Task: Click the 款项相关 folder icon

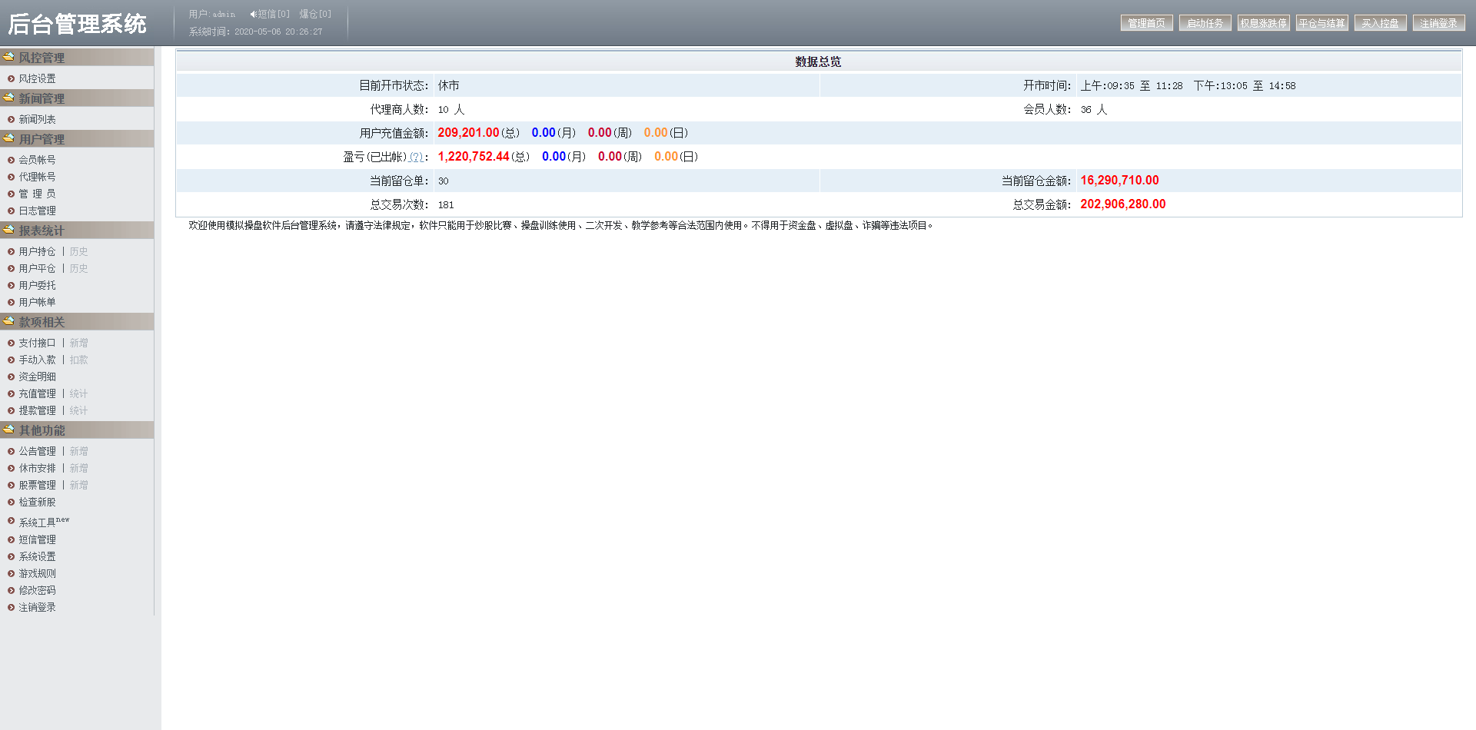Action: click(x=9, y=321)
